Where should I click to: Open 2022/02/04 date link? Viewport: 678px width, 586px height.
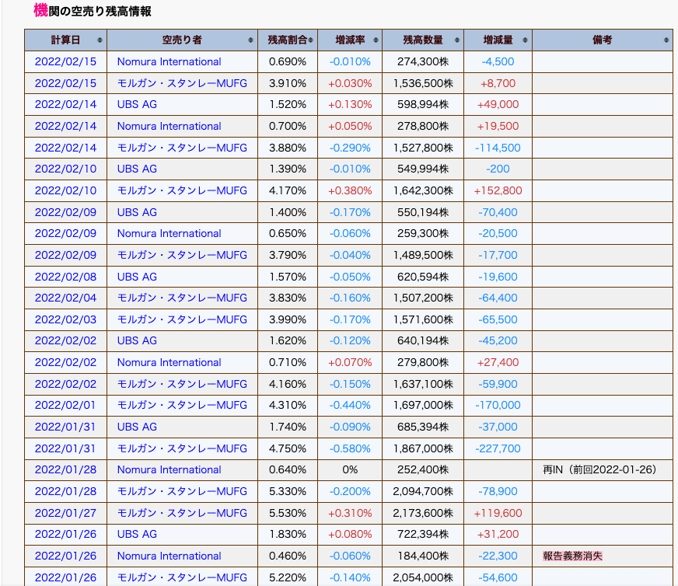[x=66, y=298]
